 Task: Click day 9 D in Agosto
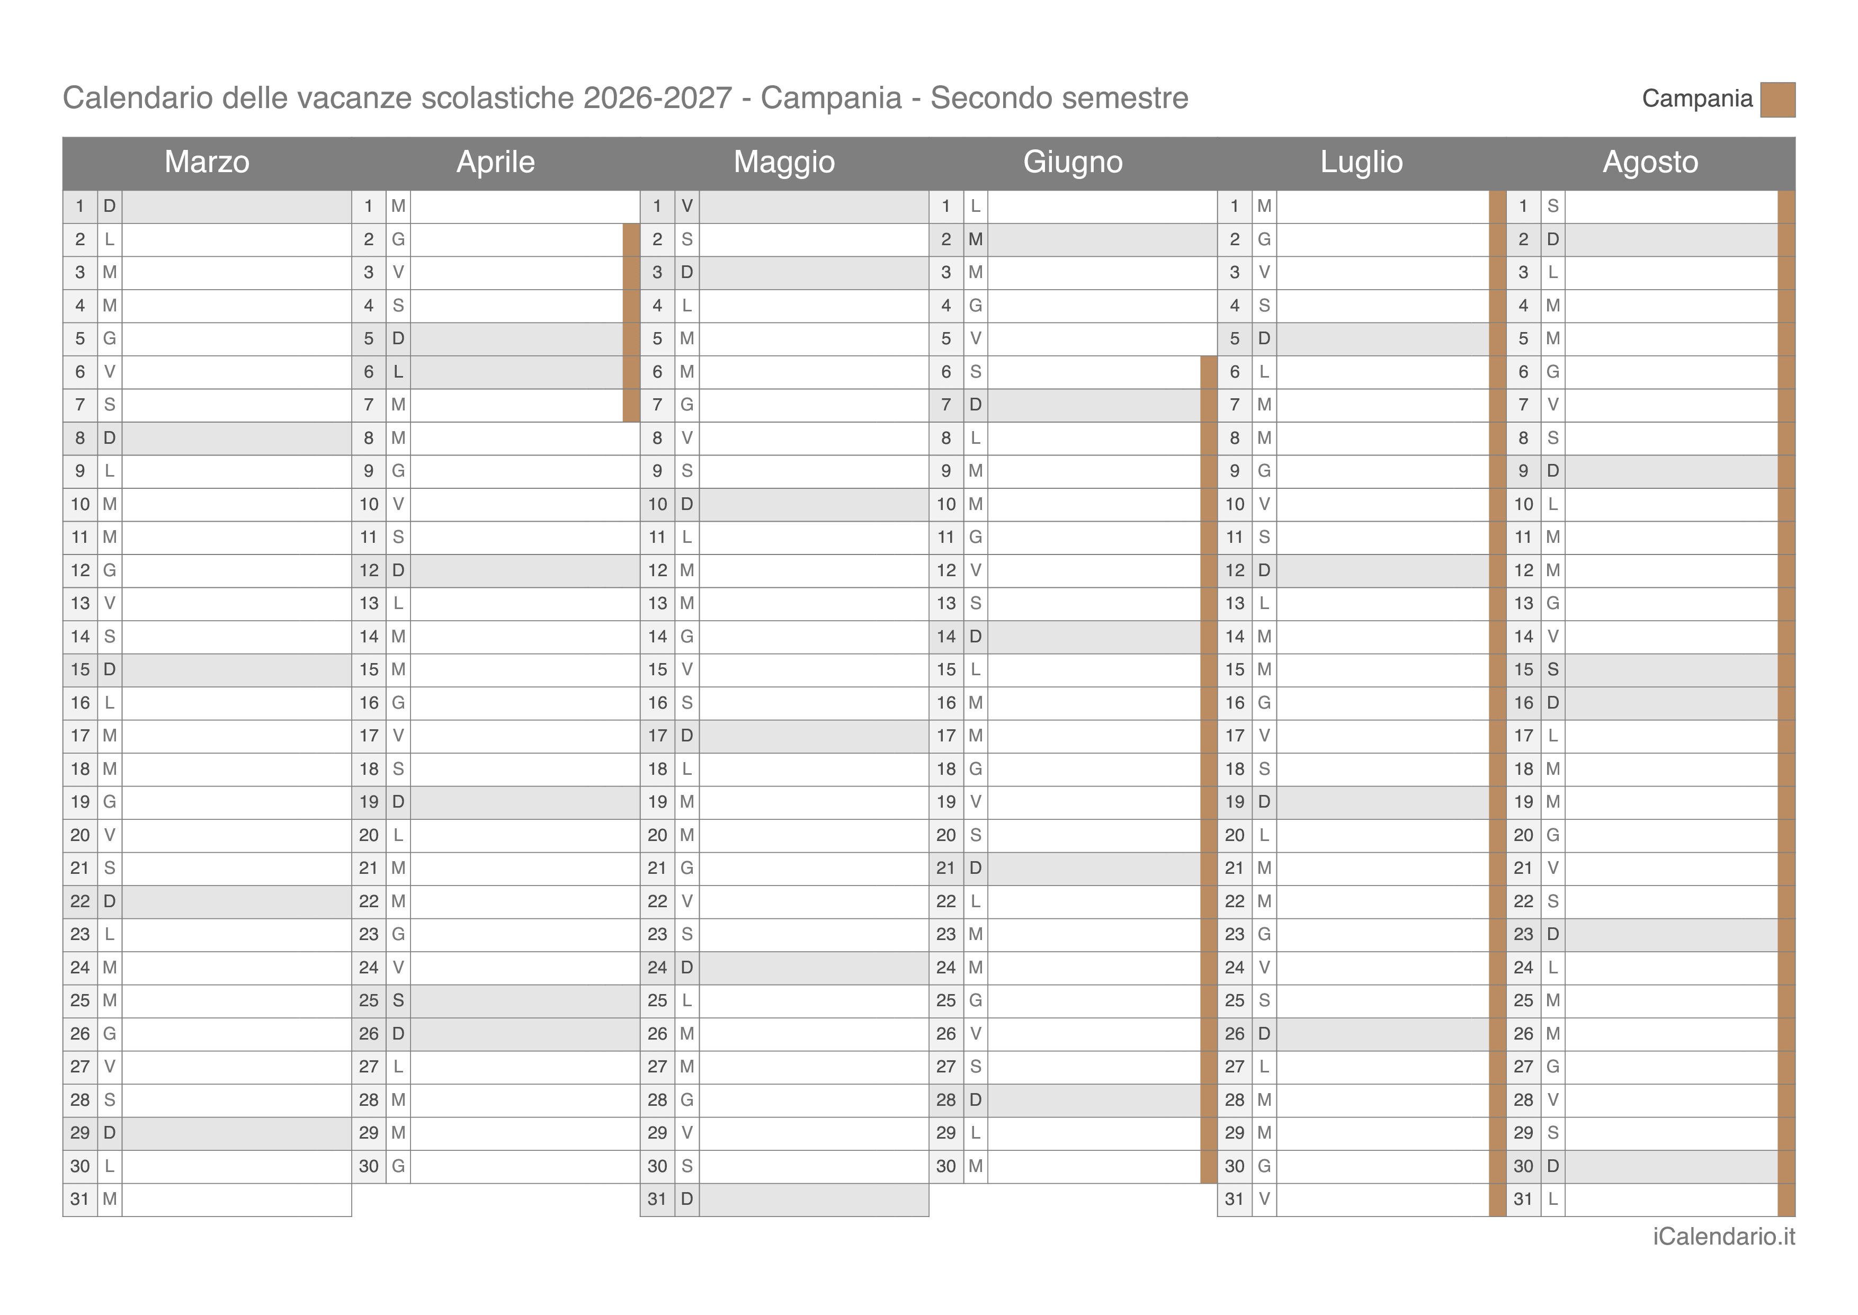click(x=1651, y=471)
